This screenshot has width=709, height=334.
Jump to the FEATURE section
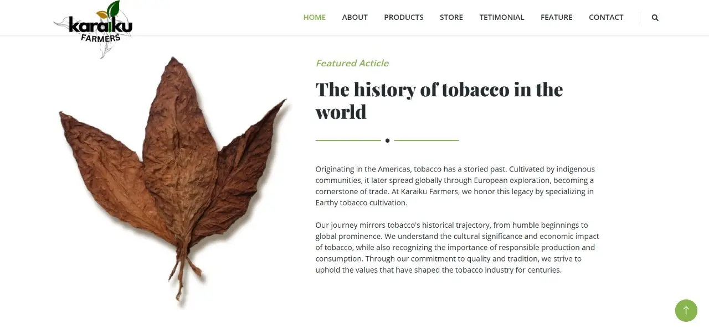pos(556,17)
